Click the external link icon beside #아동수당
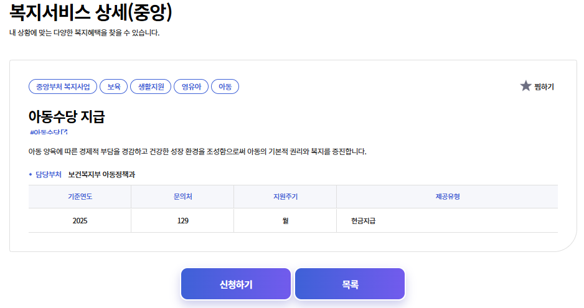This screenshot has width=584, height=308. tap(64, 133)
